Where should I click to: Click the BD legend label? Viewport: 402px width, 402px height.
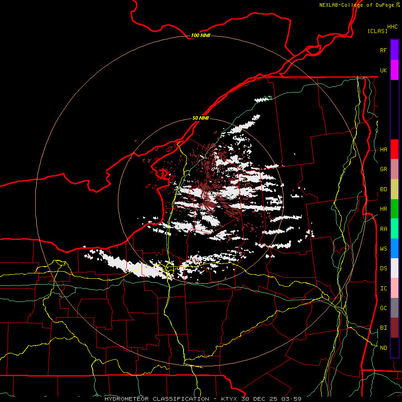[x=384, y=189]
